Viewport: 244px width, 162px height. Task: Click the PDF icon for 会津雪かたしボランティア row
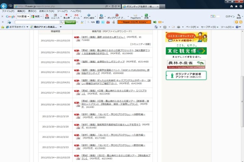pyautogui.click(x=77, y=62)
